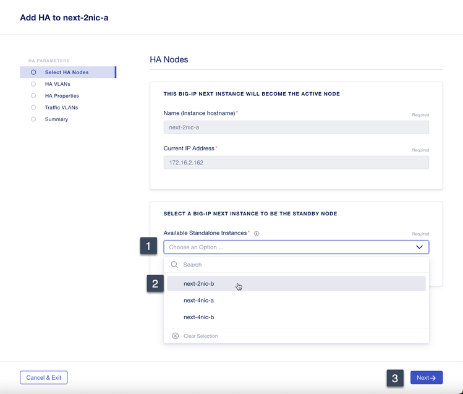Image resolution: width=463 pixels, height=394 pixels.
Task: Click Clear Selection text link
Action: click(x=200, y=336)
